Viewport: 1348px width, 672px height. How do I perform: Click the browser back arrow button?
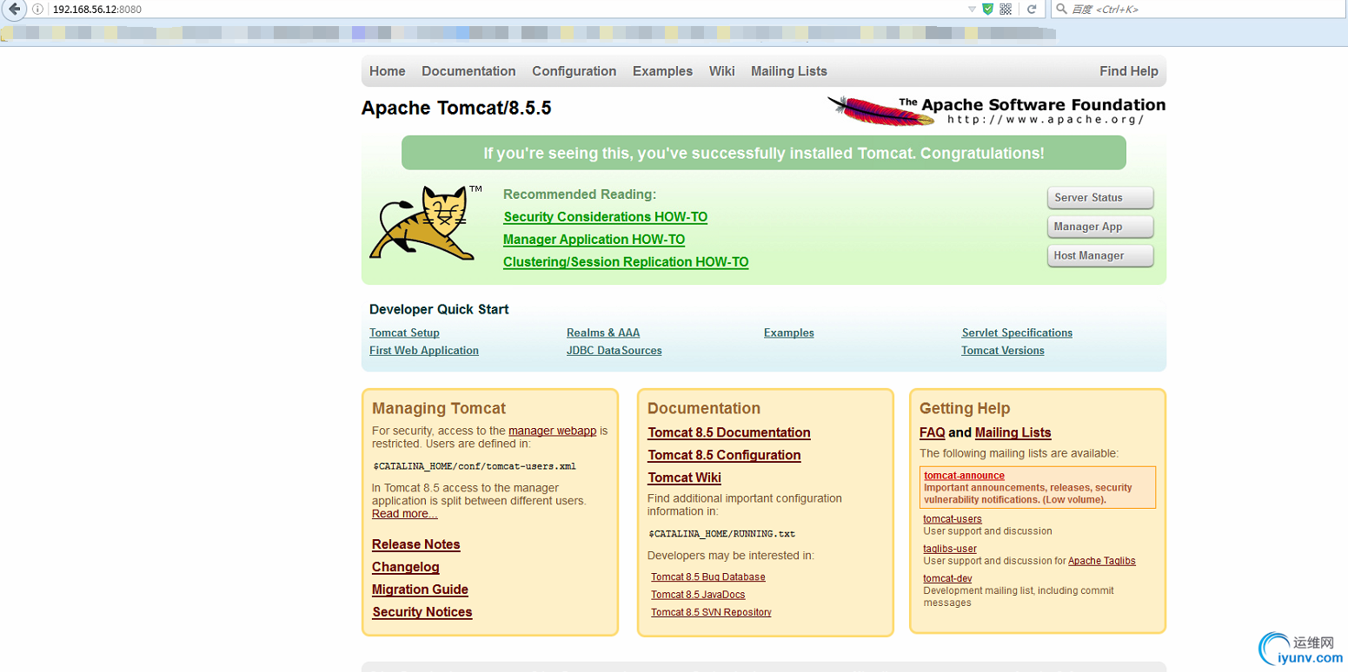point(14,9)
